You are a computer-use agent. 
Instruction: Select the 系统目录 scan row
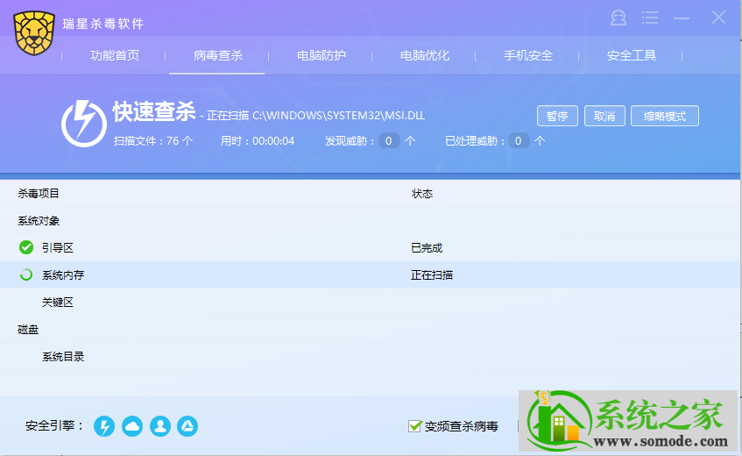coord(370,357)
